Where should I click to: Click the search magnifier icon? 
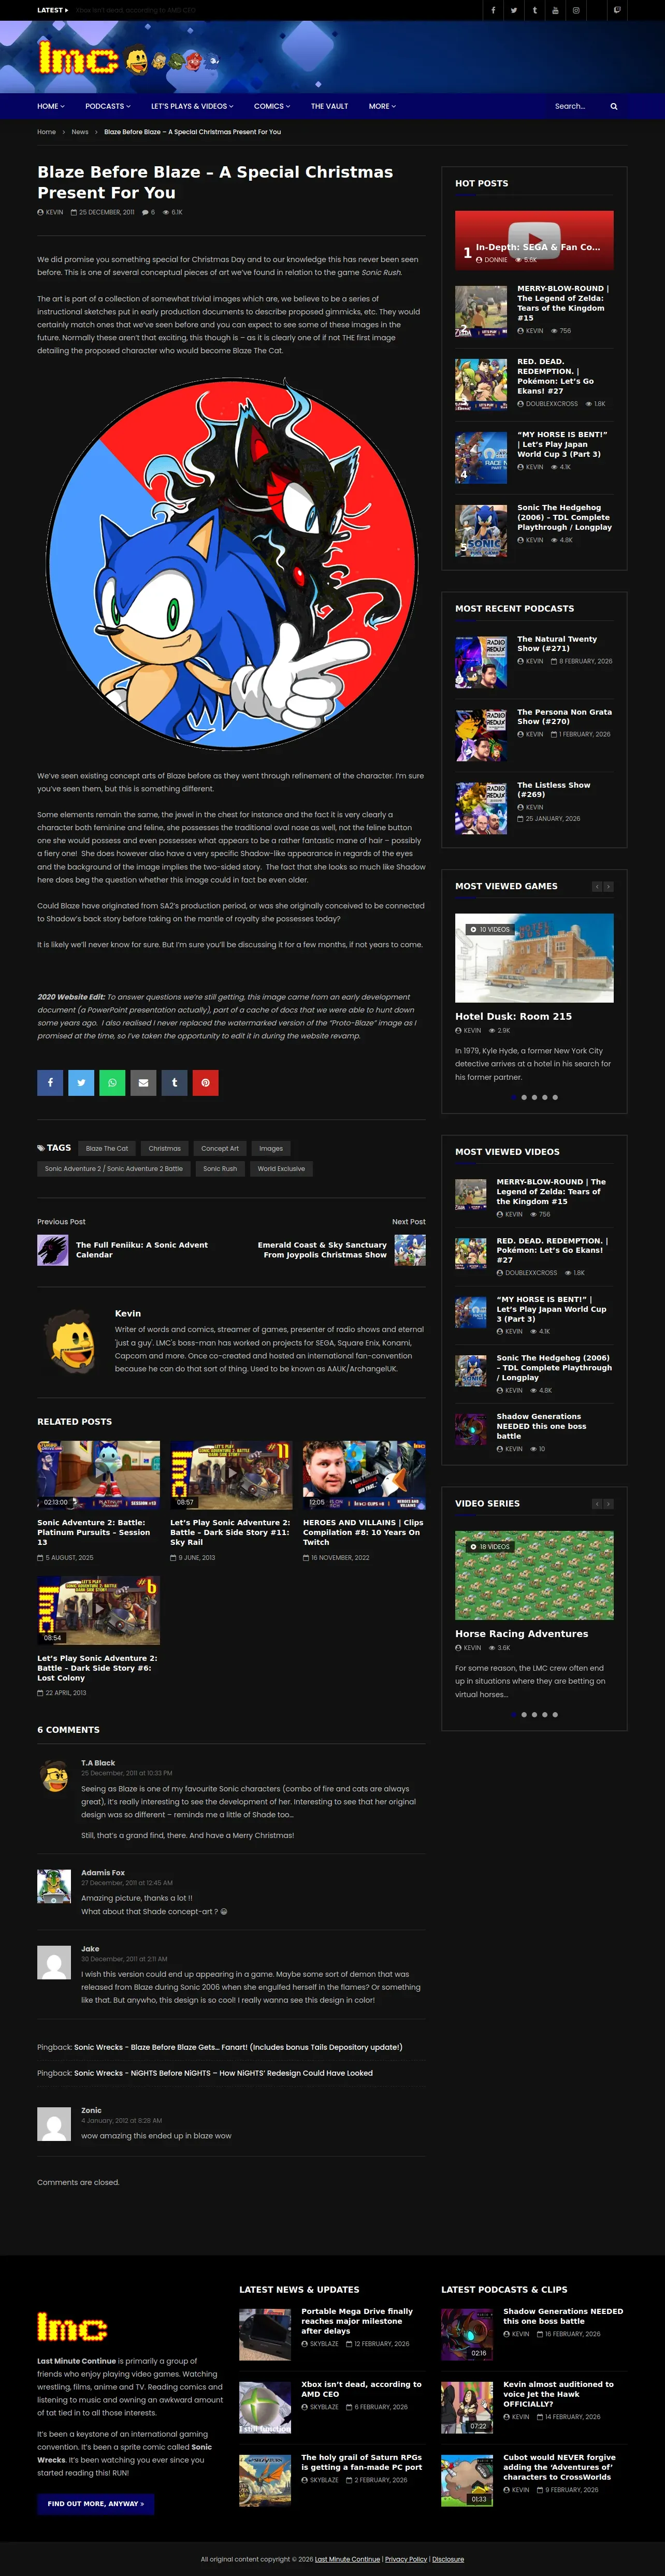click(614, 106)
